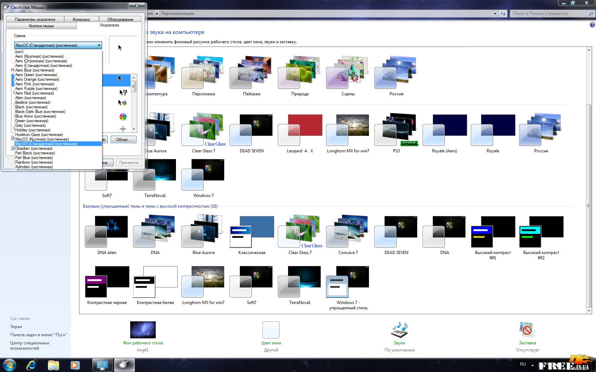
Task: Select the Контрастная белая theme
Action: pos(155,285)
